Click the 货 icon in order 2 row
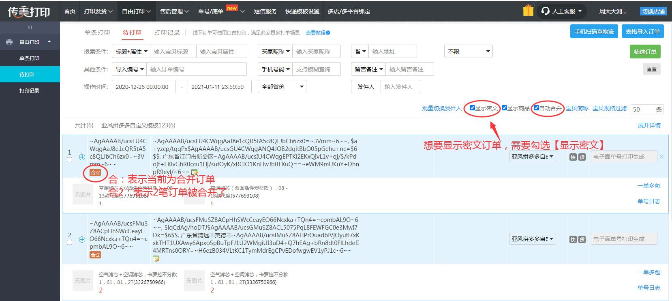Viewport: 672px width, 301px height. [x=582, y=239]
